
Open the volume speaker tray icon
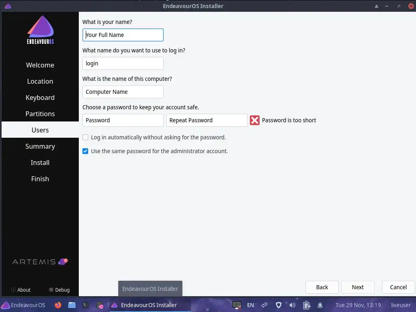pyautogui.click(x=292, y=305)
